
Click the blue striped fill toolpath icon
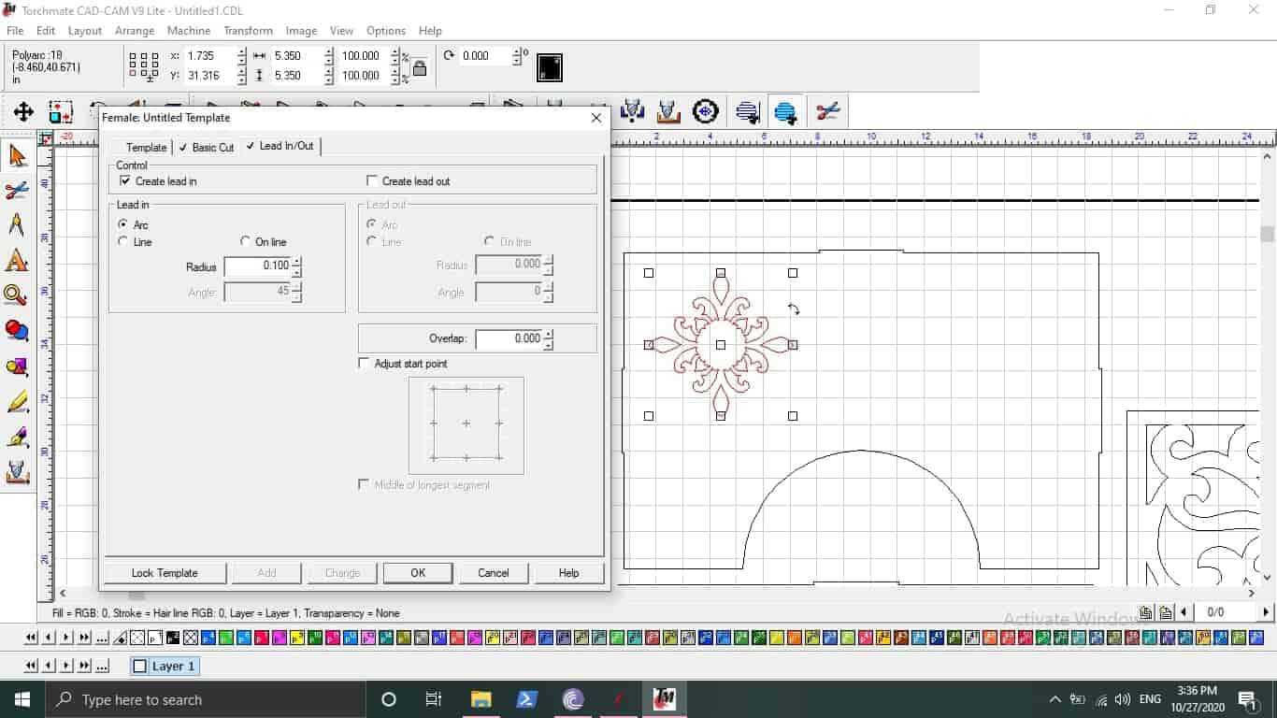[x=785, y=112]
